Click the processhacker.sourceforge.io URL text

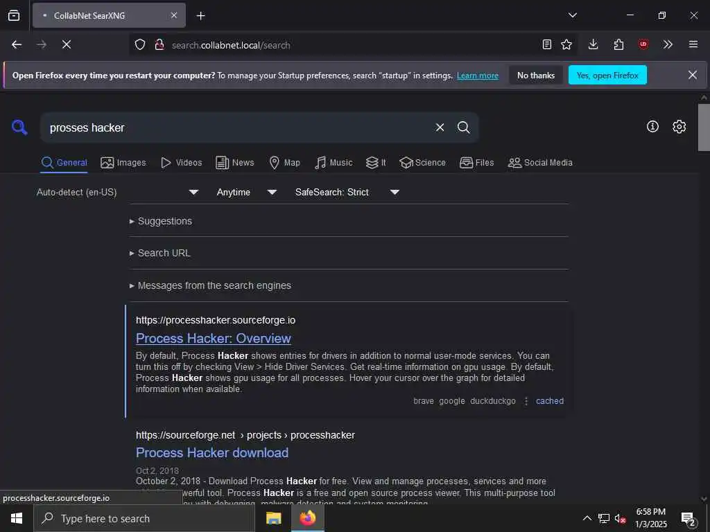pos(216,320)
